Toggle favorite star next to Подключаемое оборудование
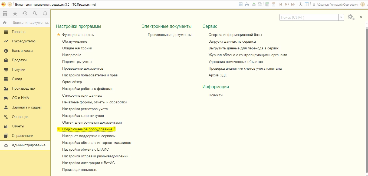 point(58,129)
